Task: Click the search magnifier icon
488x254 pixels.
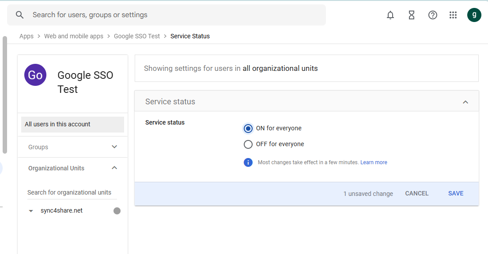Action: (19, 15)
